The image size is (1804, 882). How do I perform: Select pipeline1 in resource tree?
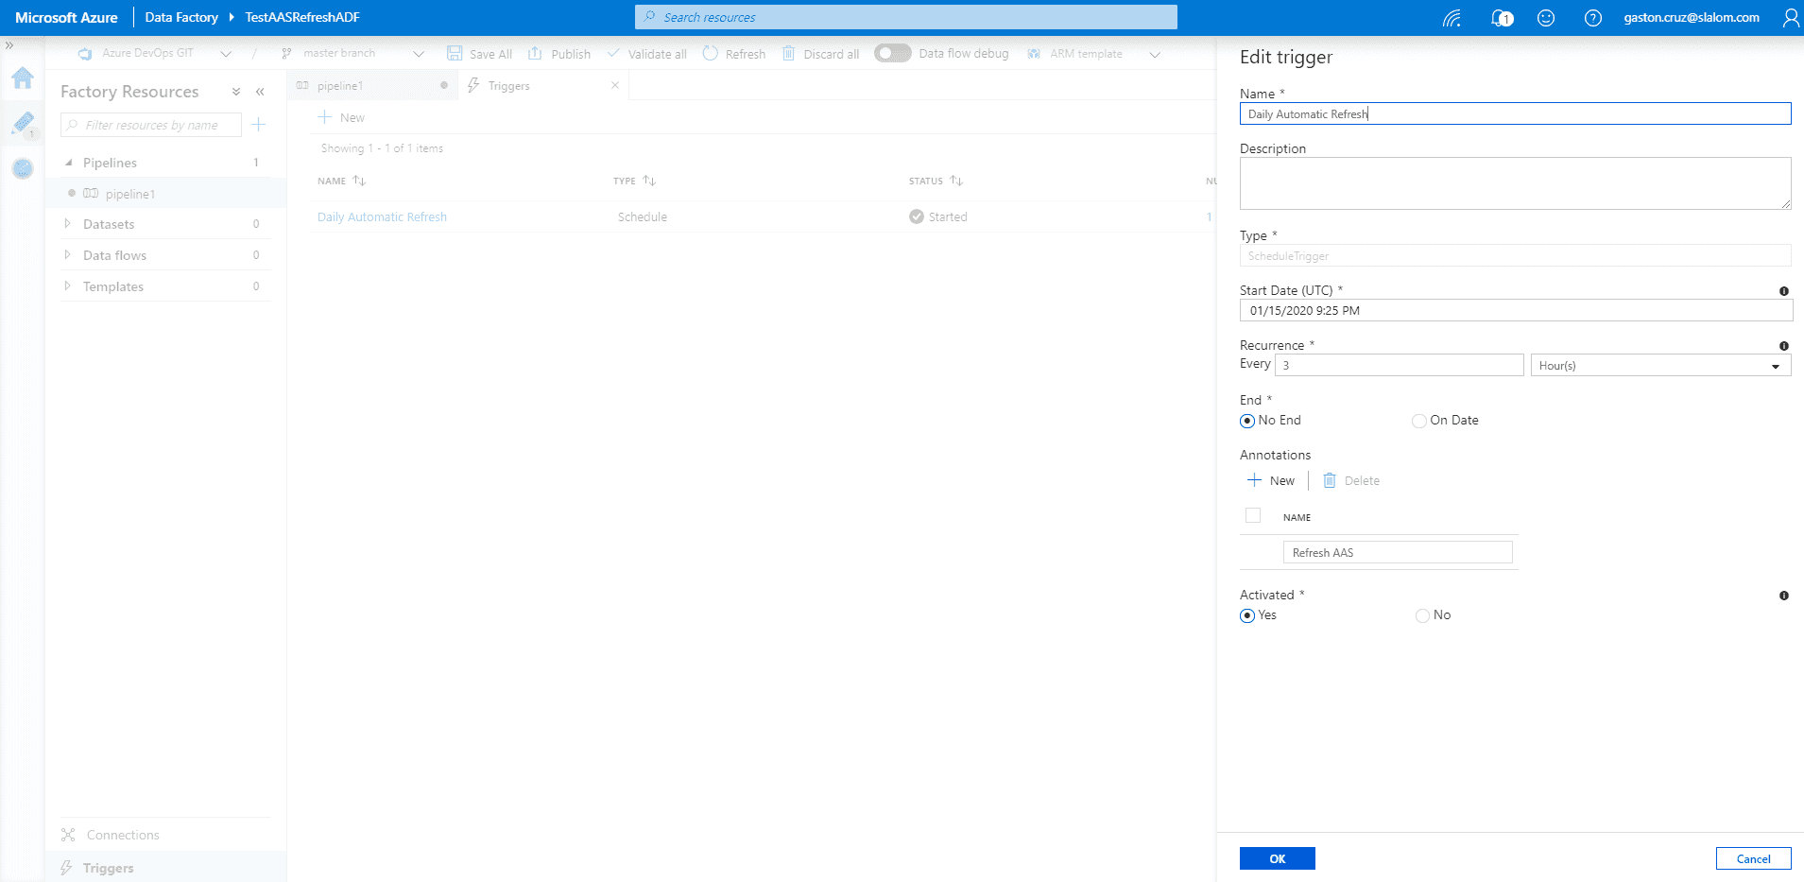[130, 194]
